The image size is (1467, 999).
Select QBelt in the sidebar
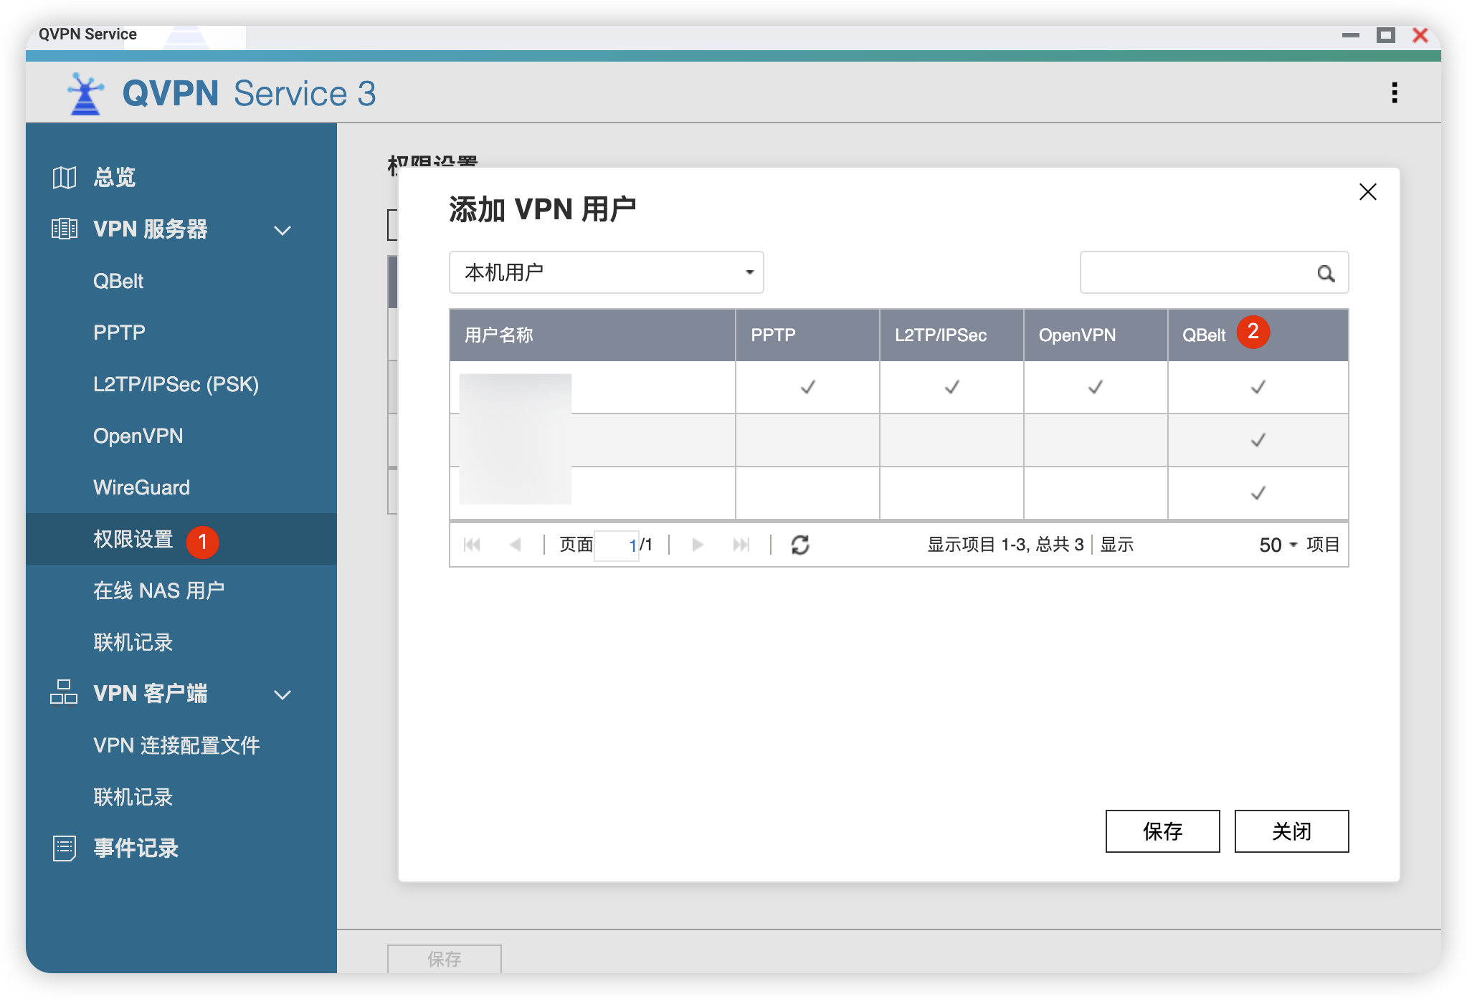point(118,281)
